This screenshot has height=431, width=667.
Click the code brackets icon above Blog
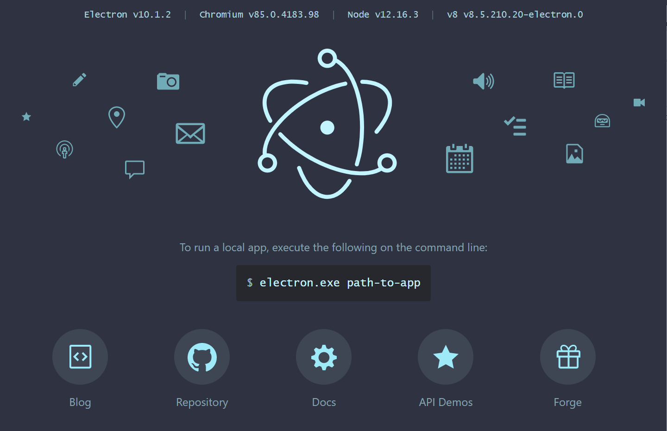coord(80,357)
